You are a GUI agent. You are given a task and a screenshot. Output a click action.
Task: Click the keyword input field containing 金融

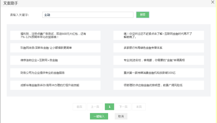click(88, 15)
